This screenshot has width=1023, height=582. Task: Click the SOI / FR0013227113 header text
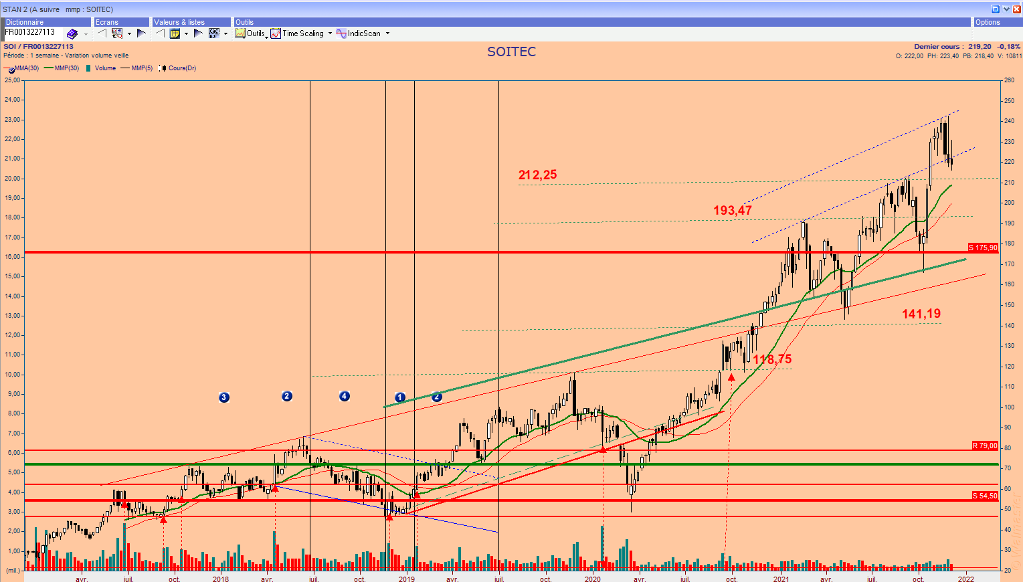click(38, 47)
